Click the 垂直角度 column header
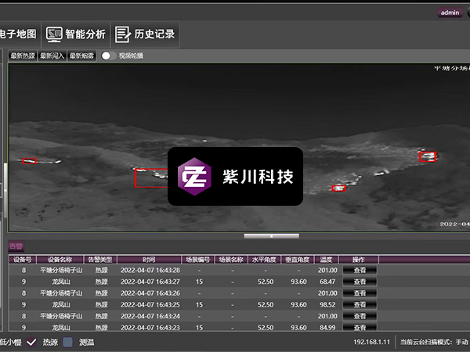 tap(298, 260)
